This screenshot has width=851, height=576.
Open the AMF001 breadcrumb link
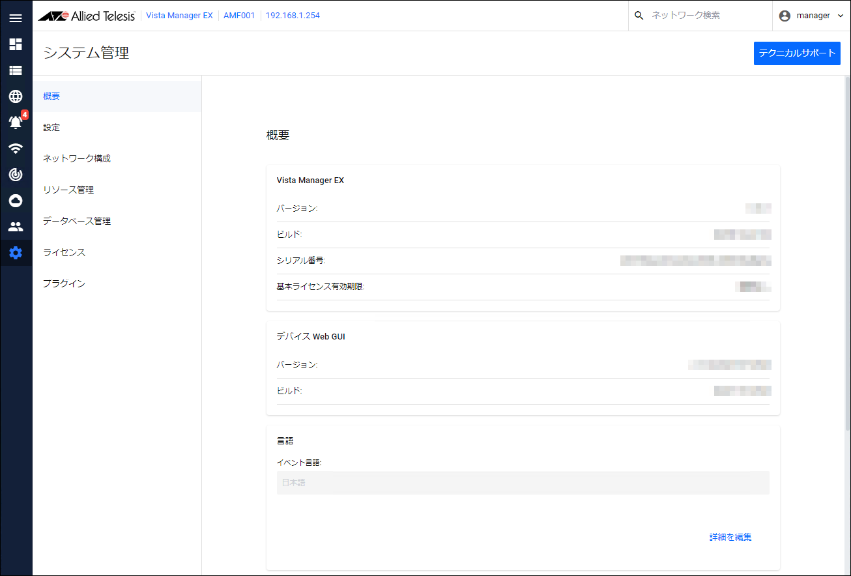tap(239, 15)
